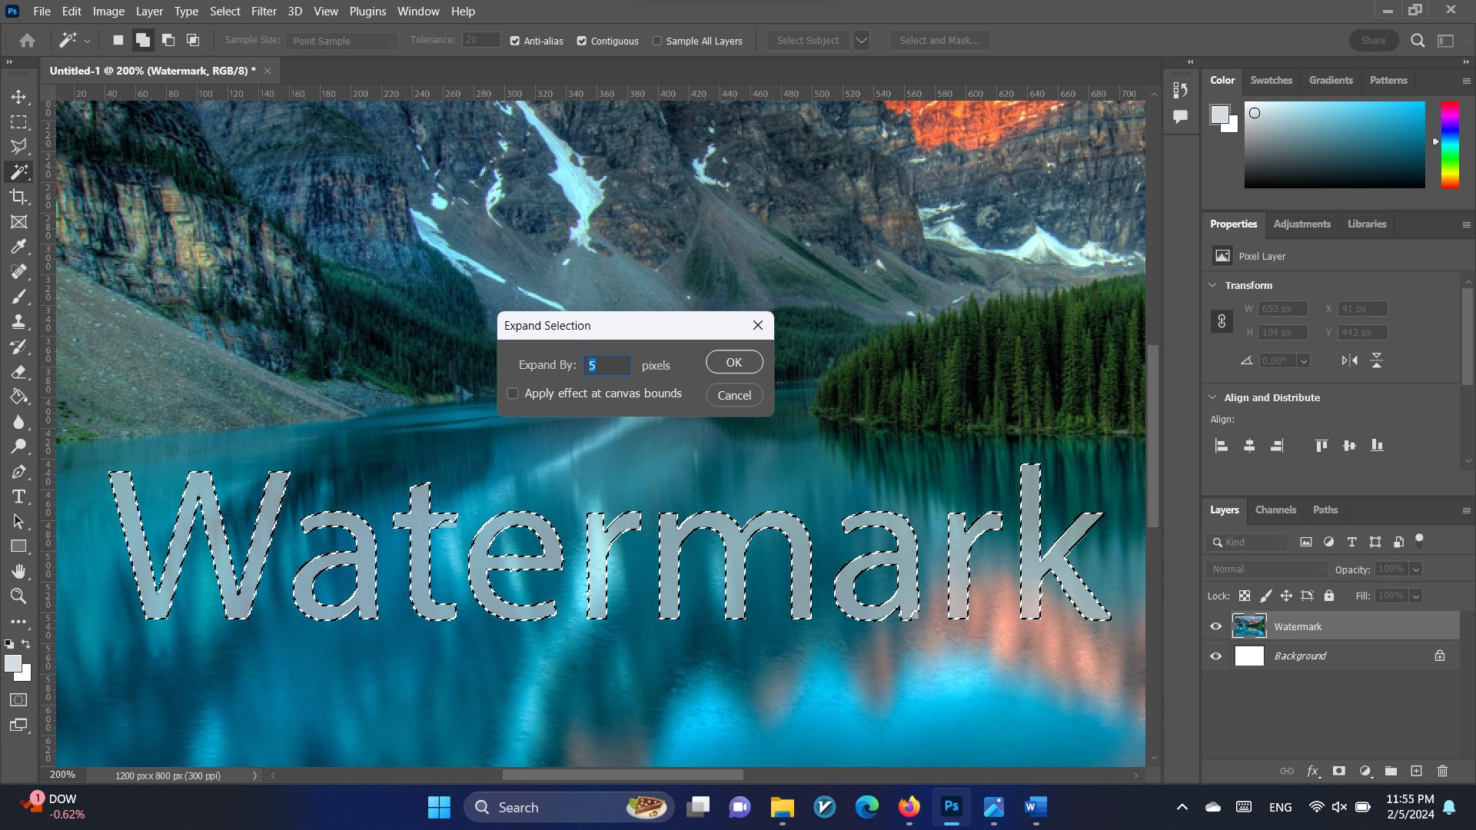This screenshot has width=1476, height=830.
Task: Open the Select Subject dropdown arrow
Action: (861, 41)
